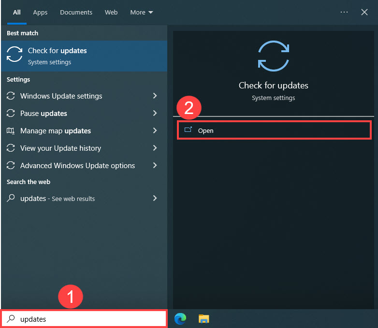Select Check for updates best match result

click(84, 56)
